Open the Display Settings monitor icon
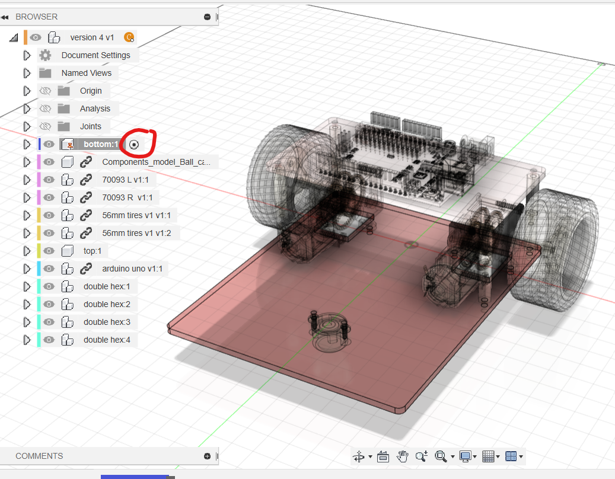615x479 pixels. pyautogui.click(x=465, y=456)
